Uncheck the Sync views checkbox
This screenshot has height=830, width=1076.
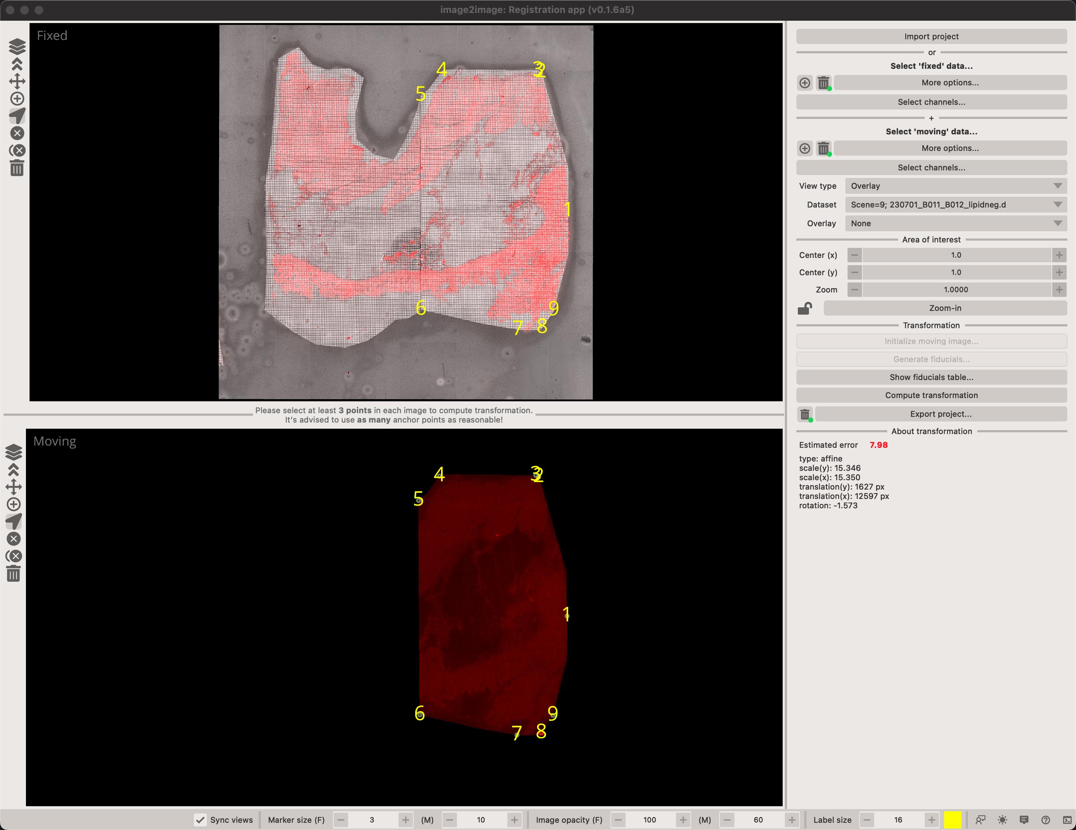coord(200,820)
